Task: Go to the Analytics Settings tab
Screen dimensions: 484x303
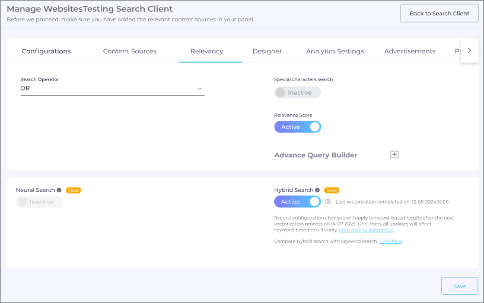Action: tap(335, 51)
